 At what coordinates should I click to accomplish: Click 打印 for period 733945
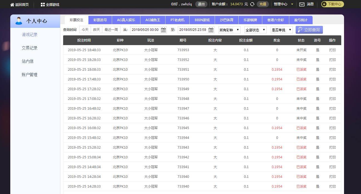tap(332, 128)
